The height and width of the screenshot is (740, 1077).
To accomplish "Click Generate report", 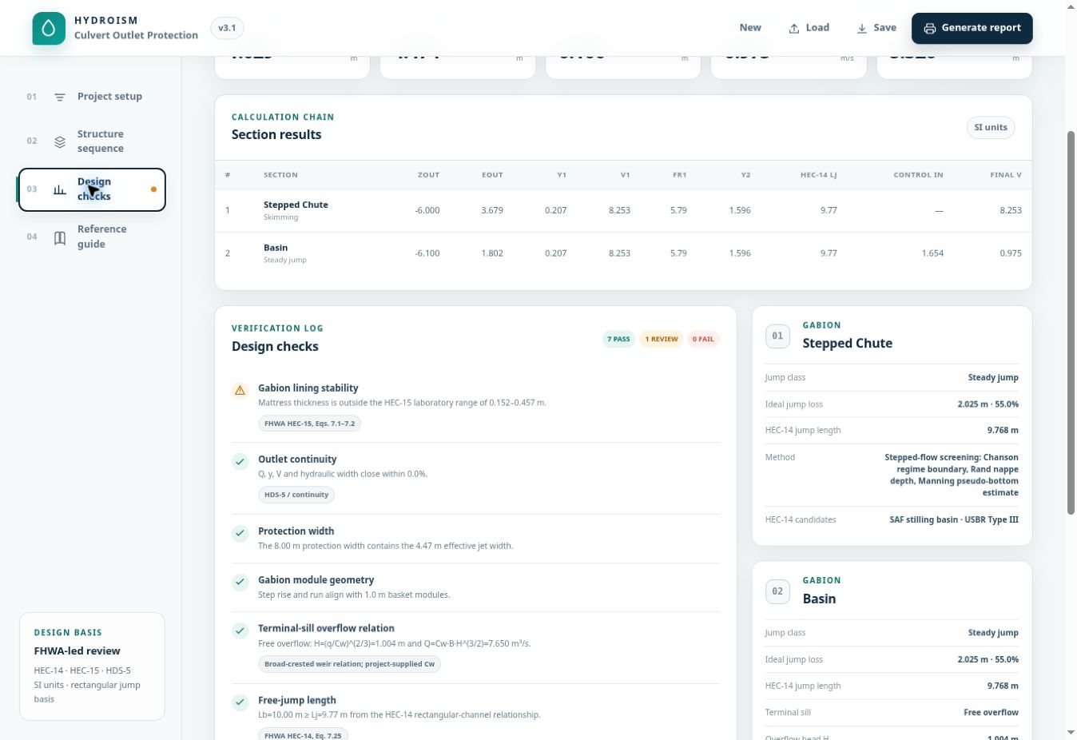I will (972, 28).
